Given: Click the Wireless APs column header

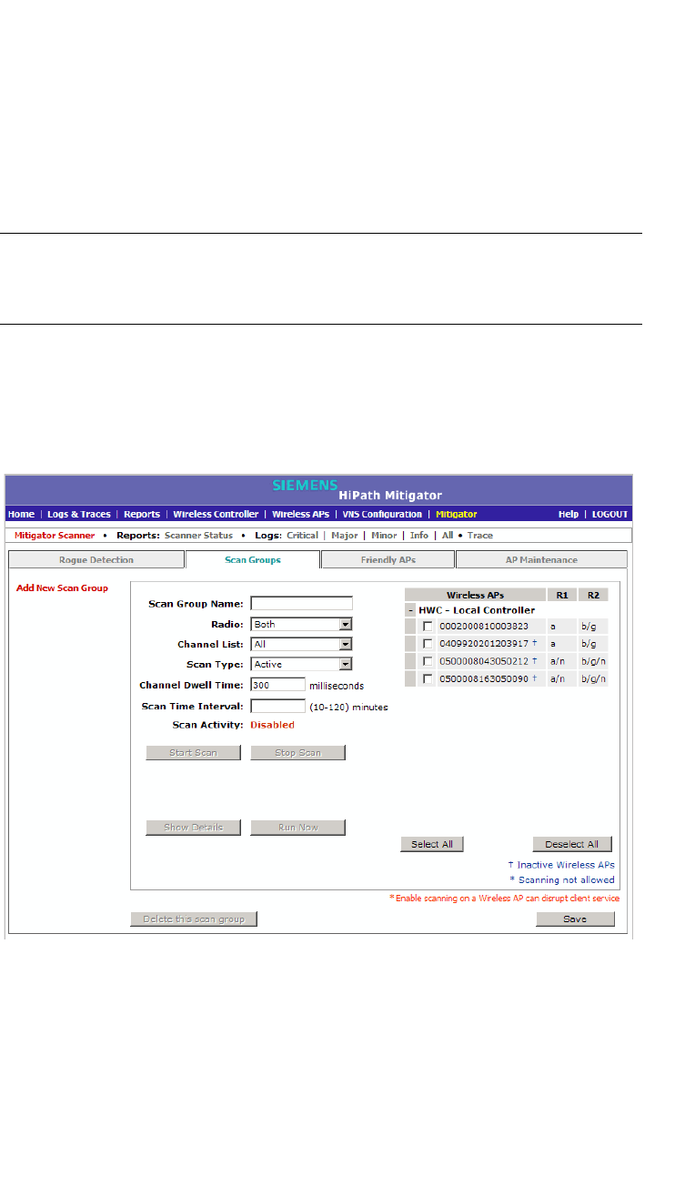Looking at the screenshot, I should [476, 595].
